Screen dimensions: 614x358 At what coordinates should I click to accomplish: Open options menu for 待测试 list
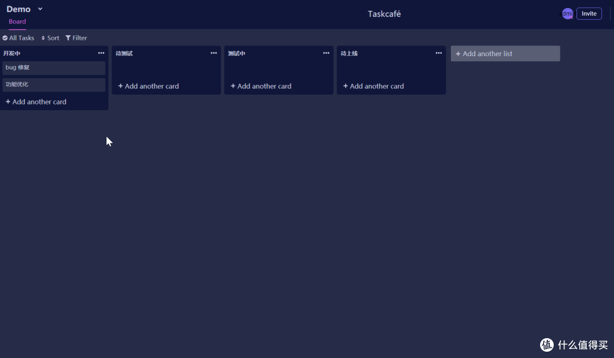pyautogui.click(x=213, y=53)
